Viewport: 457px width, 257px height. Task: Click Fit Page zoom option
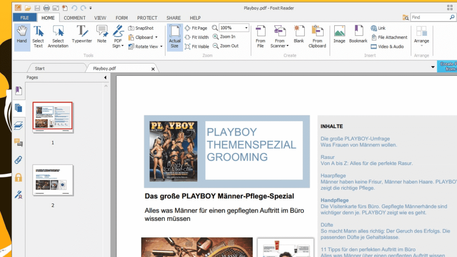pos(196,28)
